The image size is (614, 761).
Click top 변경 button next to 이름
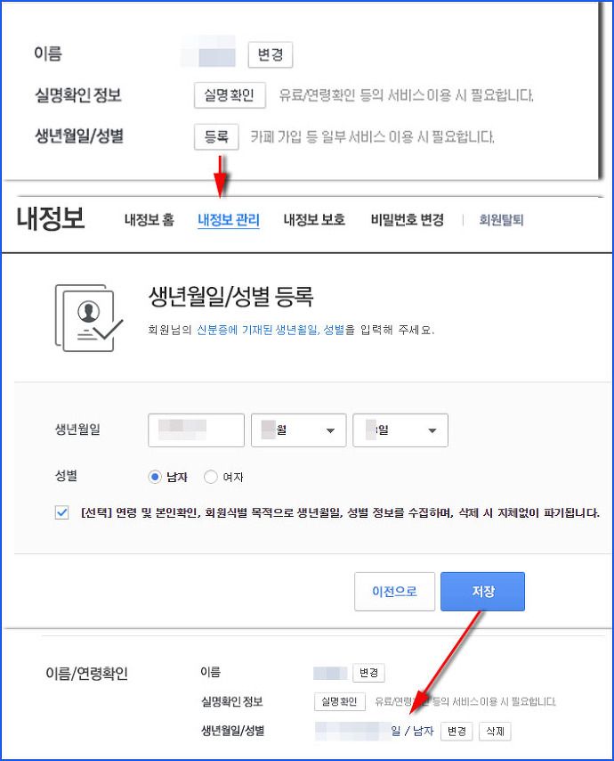click(271, 54)
